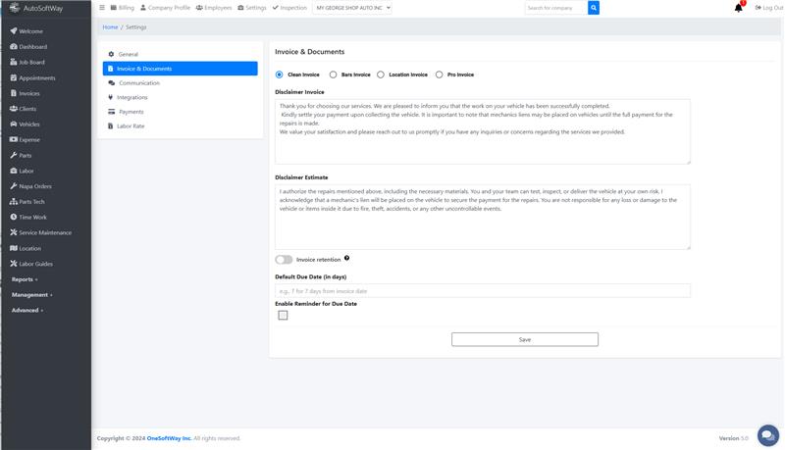Open Labor Guides in sidebar
The image size is (785, 450).
35,264
